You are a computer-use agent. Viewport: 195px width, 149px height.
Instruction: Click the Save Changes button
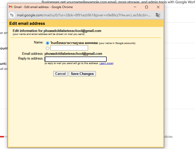pos(82,74)
